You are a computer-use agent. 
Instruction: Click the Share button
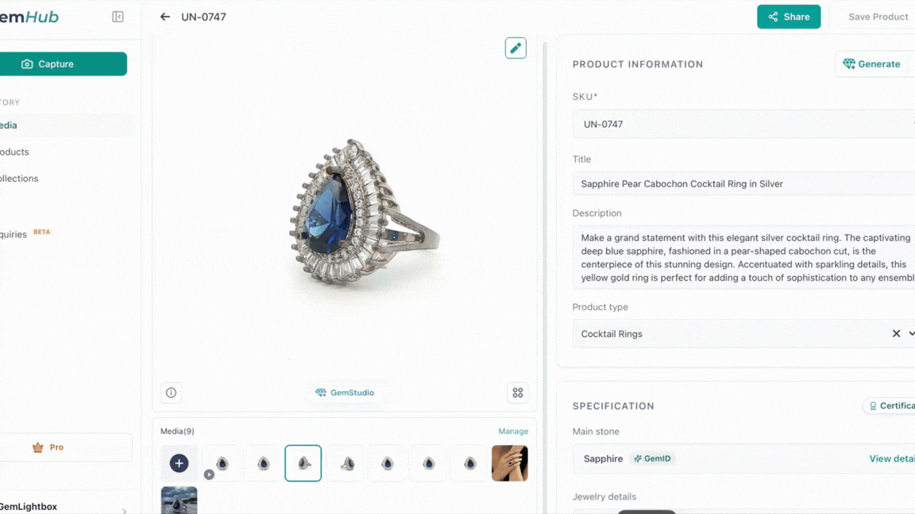coord(788,17)
